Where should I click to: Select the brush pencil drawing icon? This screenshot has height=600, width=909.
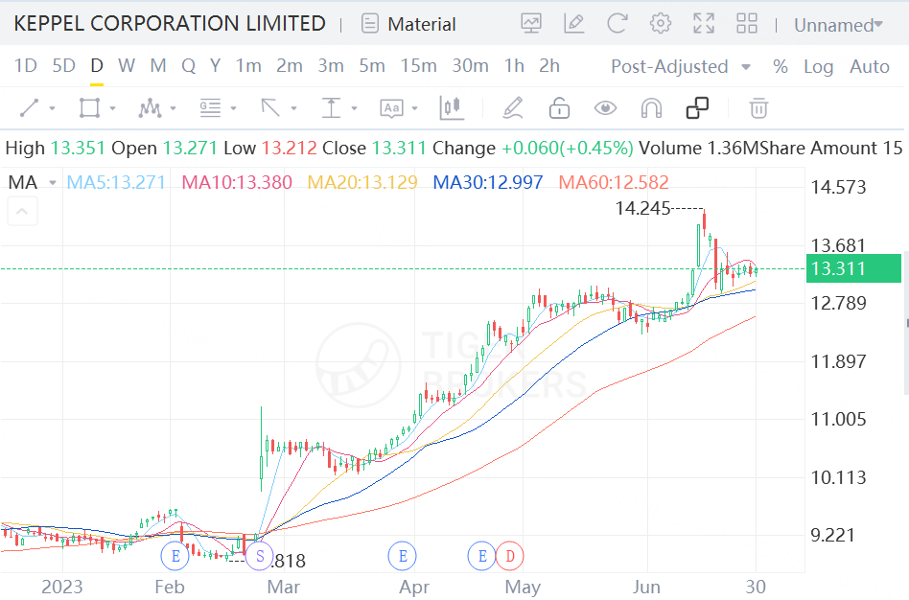513,107
